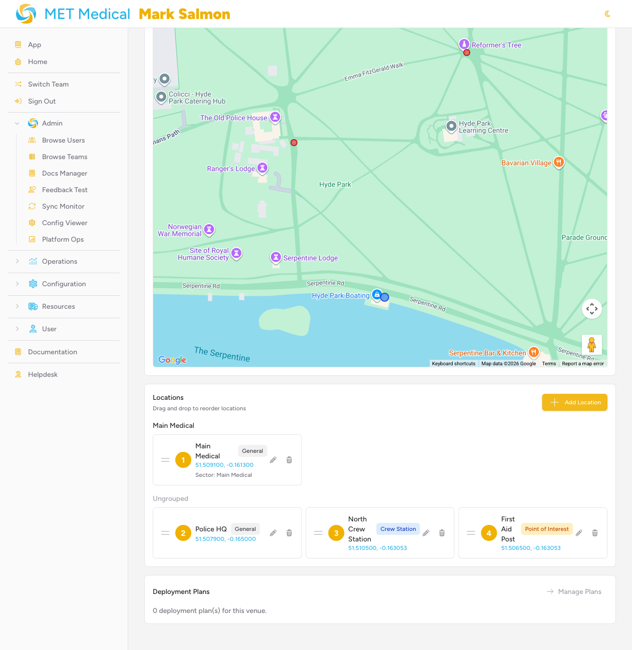
Task: Delete the Main Medical location
Action: coord(289,460)
